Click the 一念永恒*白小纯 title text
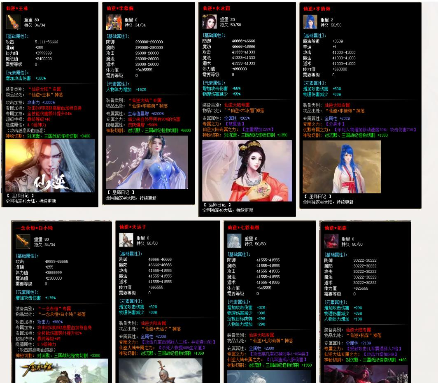 click(34, 228)
